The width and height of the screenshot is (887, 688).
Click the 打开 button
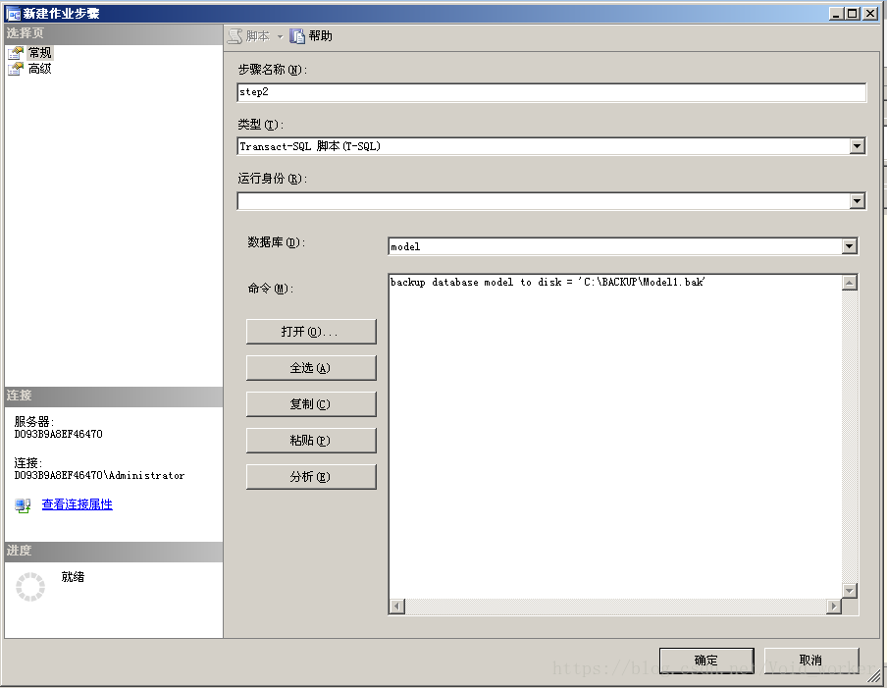point(311,331)
